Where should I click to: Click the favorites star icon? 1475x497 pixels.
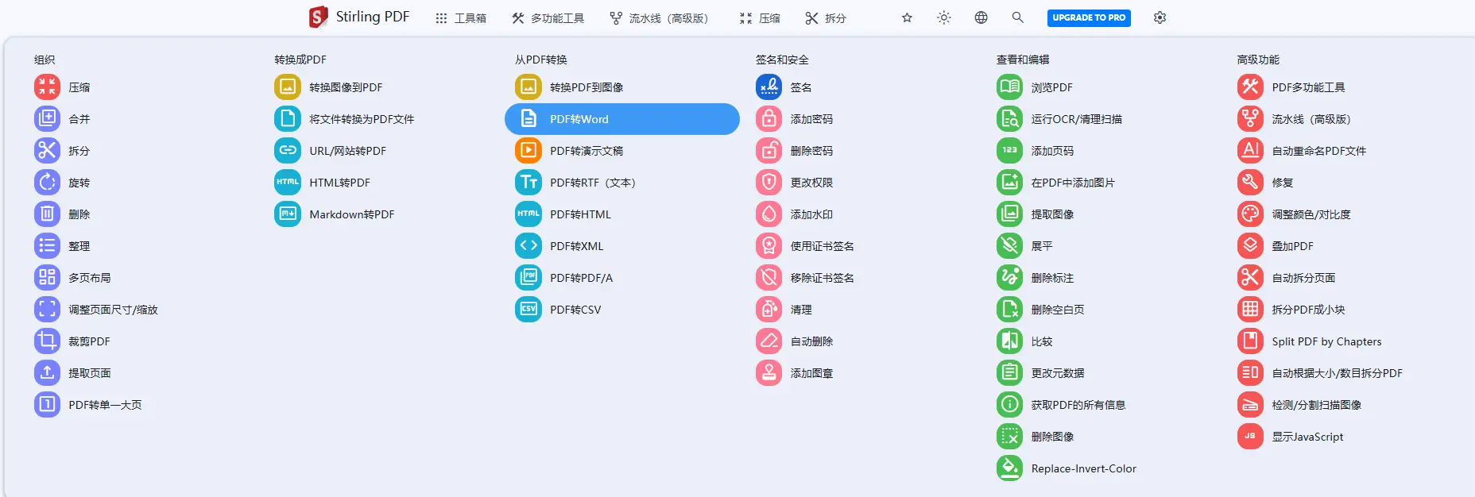click(907, 17)
